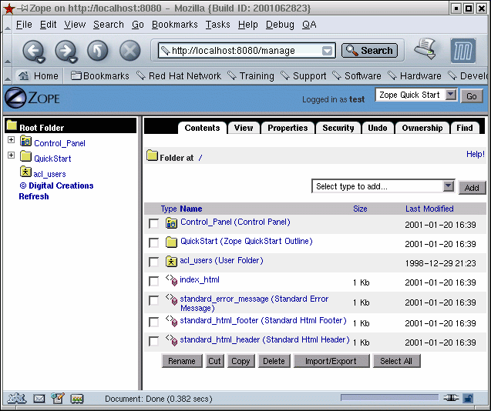Click the Stop loading icon
The width and height of the screenshot is (491, 411).
(129, 52)
